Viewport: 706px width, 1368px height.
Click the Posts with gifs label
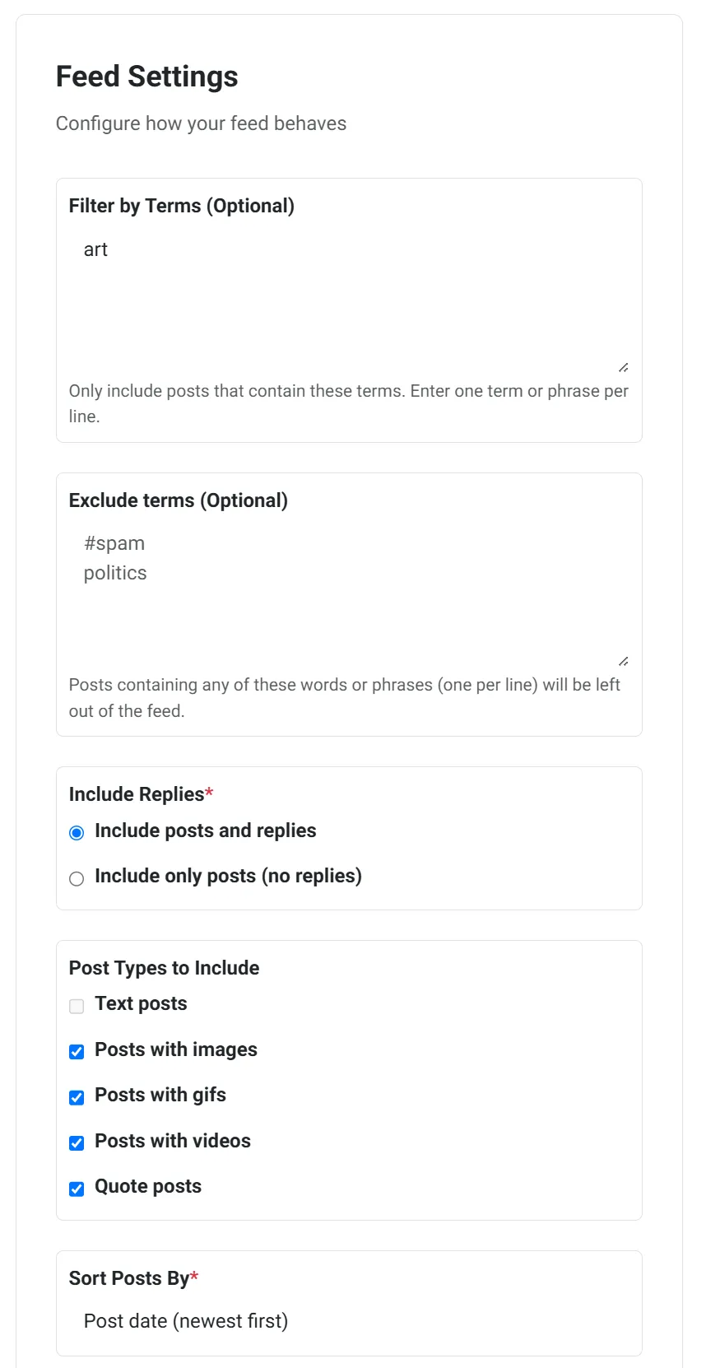160,1095
